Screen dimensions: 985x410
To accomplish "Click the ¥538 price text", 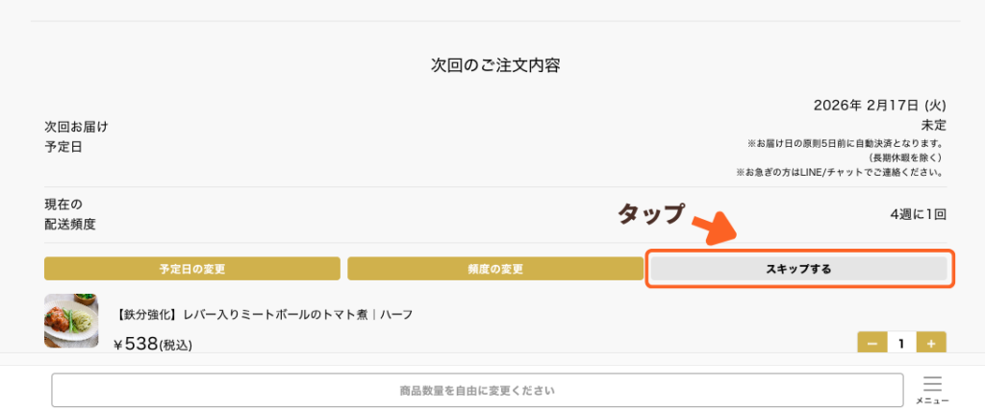I will click(x=153, y=344).
